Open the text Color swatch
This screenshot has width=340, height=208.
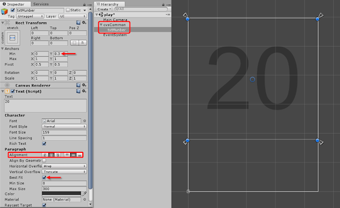pyautogui.click(x=62, y=194)
